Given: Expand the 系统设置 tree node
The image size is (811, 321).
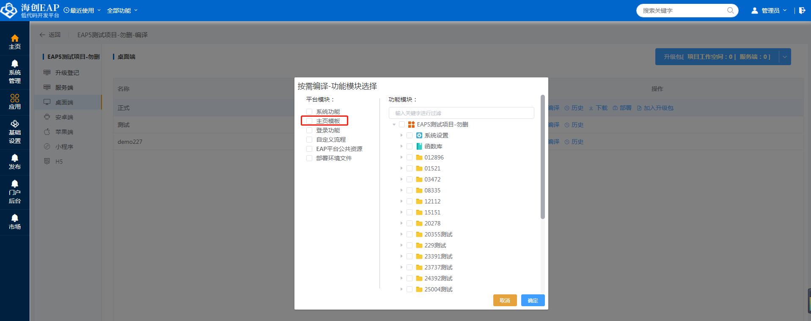Looking at the screenshot, I should 401,135.
